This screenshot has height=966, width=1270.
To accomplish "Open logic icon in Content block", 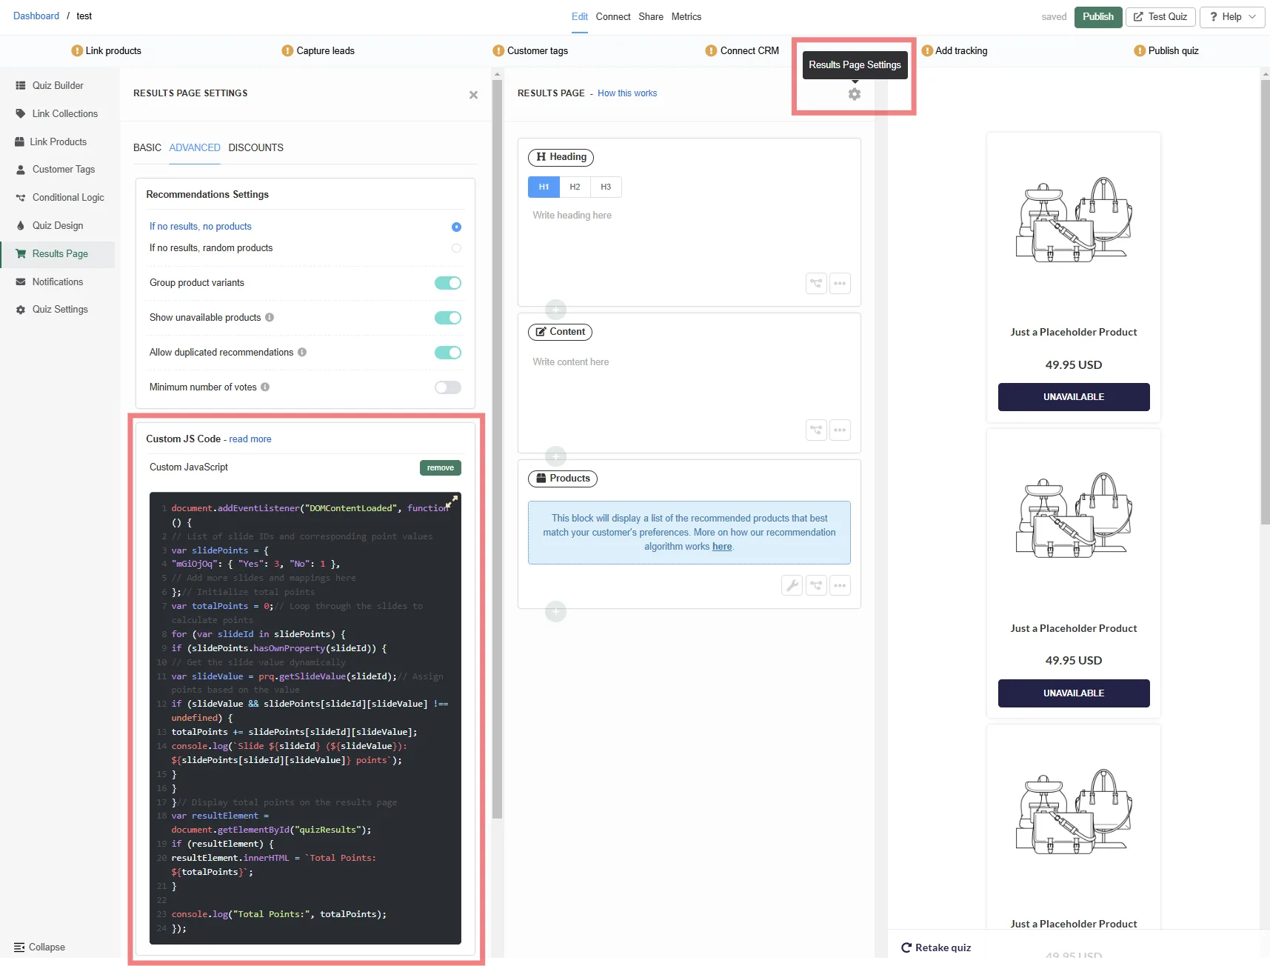I will 816,430.
